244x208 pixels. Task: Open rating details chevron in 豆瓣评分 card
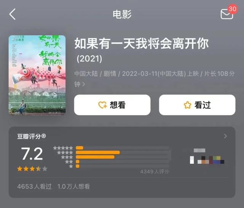tap(225, 136)
